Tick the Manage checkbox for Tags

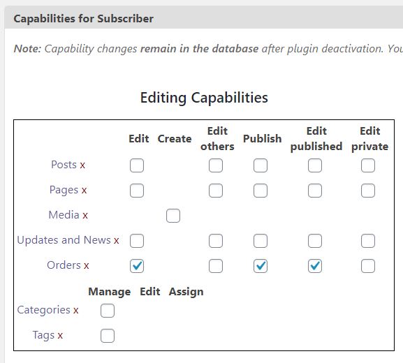108,336
